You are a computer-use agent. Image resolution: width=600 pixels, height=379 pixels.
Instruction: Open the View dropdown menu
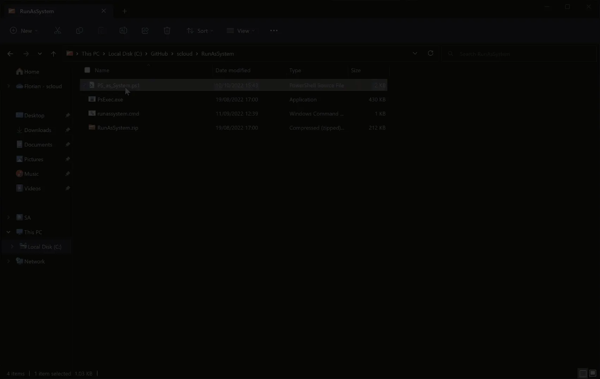[241, 31]
